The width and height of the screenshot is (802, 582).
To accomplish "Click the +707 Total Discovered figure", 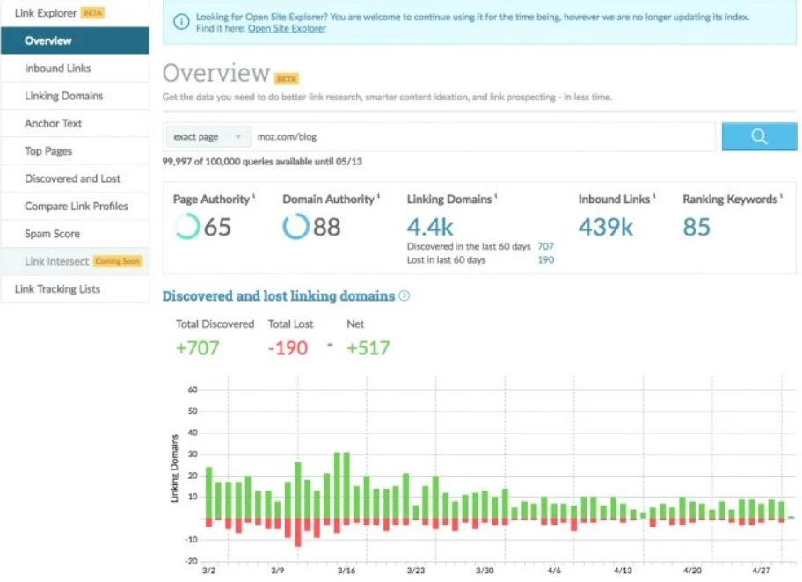I will tap(198, 348).
